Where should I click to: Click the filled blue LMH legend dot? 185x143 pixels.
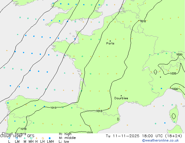[x=50, y=138]
